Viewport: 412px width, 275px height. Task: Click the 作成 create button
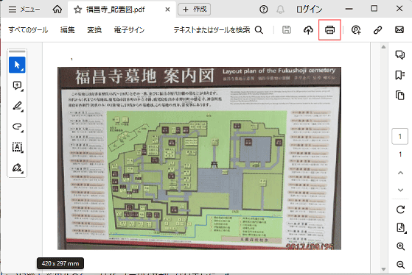point(194,9)
